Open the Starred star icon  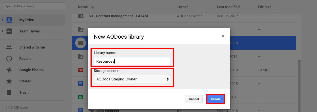pyautogui.click(x=9, y=81)
